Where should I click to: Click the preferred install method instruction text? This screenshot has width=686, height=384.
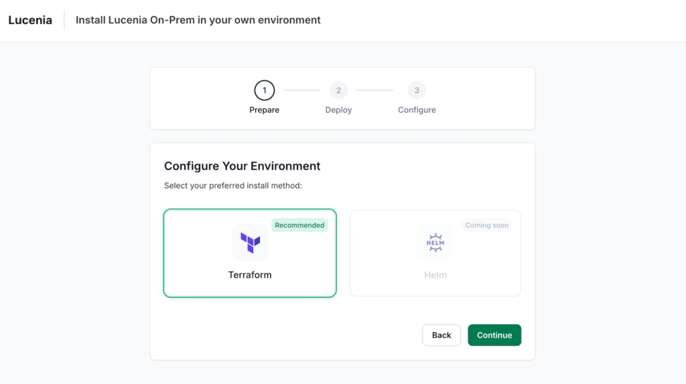[x=233, y=186]
